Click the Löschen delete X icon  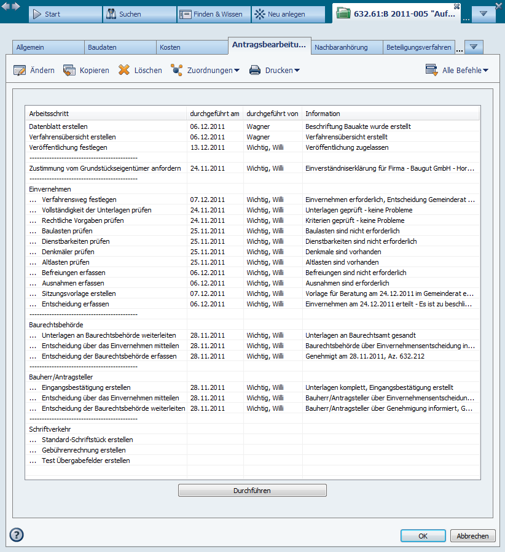(x=124, y=71)
